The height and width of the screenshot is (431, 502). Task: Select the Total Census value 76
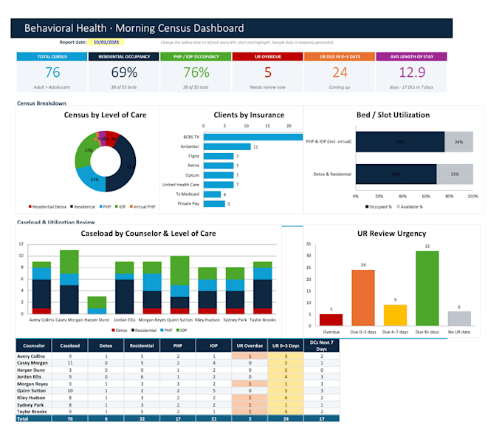pyautogui.click(x=52, y=72)
